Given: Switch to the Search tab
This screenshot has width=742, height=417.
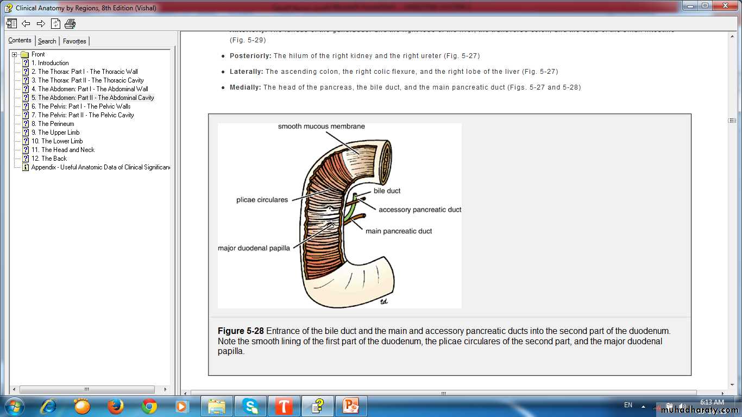Looking at the screenshot, I should pos(47,41).
